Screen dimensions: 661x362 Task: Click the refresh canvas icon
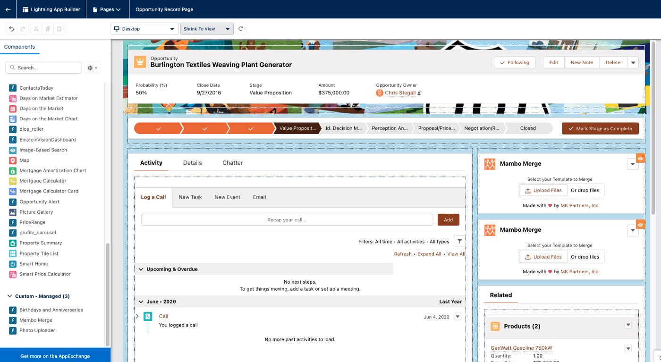[x=241, y=29]
